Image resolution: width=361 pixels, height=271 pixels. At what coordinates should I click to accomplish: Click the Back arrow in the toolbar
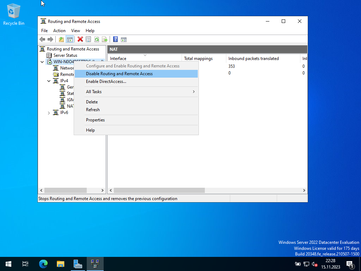pos(42,40)
